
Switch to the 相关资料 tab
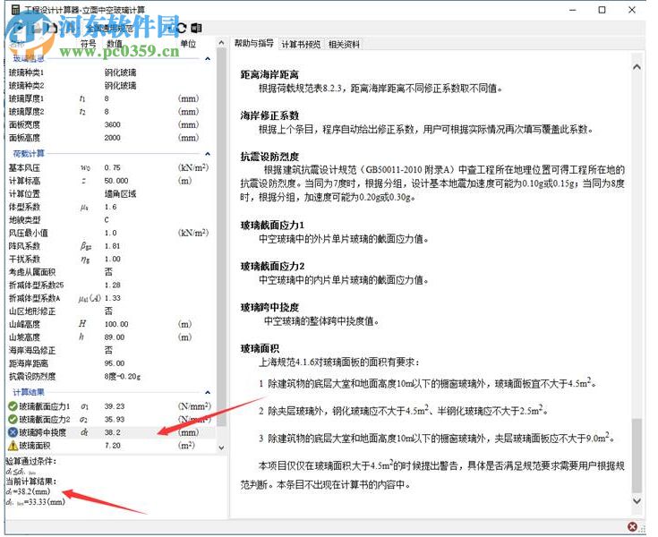click(344, 44)
